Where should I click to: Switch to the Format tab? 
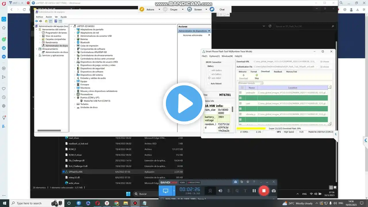point(254,72)
